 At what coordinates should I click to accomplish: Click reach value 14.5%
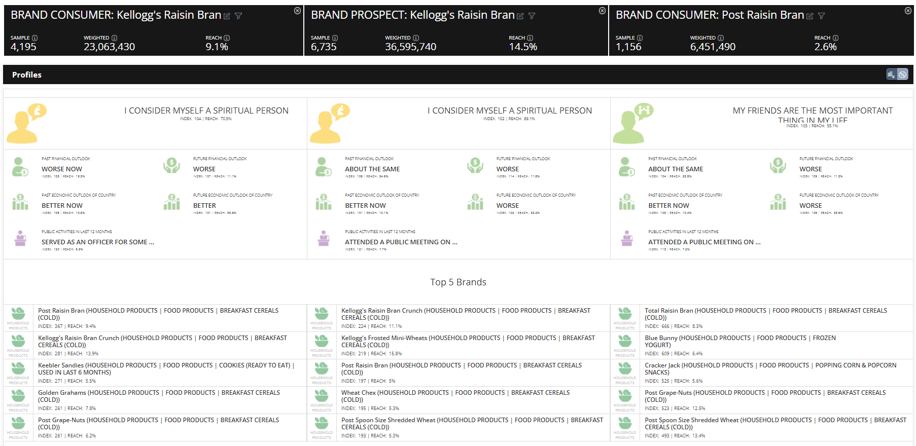[x=523, y=47]
